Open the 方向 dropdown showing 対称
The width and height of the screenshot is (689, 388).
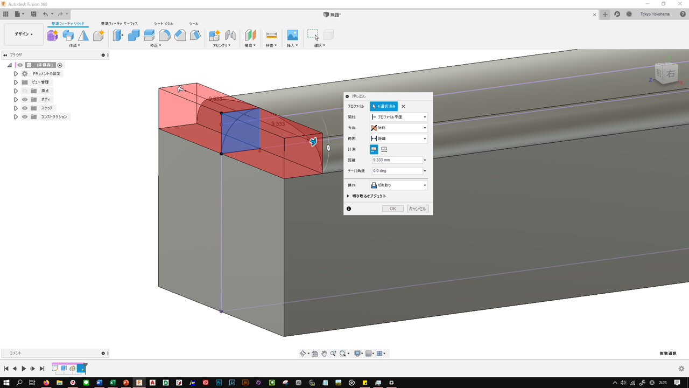pos(398,128)
